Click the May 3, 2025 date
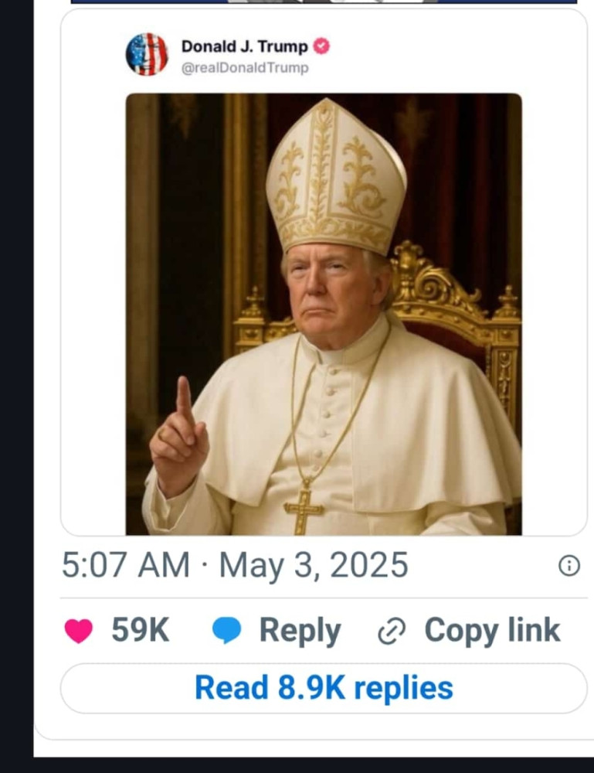 [x=313, y=566]
